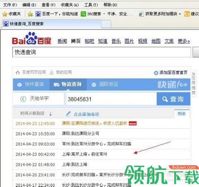Expand 获取更多附加模块 dropdown arrow
The image size is (199, 187).
coord(180,14)
